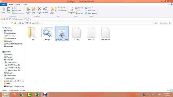Screen dimensions: 173x97
Task: Select the NOTICE file
Action: (x=91, y=33)
